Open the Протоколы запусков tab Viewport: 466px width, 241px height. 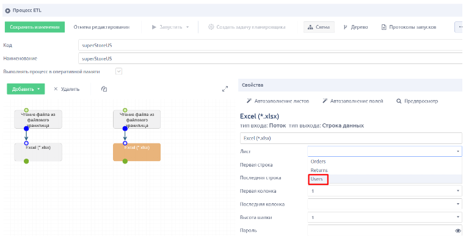[409, 27]
